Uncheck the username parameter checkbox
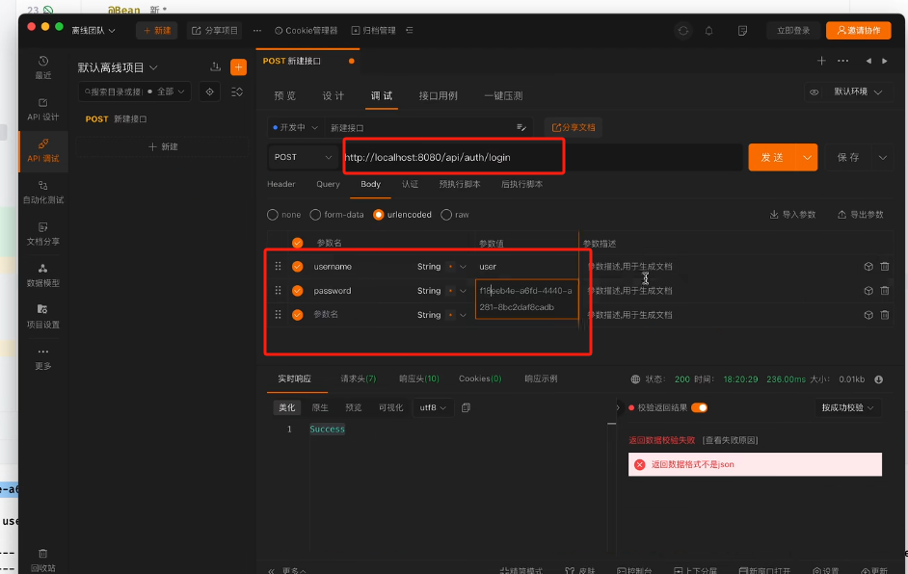The image size is (908, 574). tap(297, 267)
